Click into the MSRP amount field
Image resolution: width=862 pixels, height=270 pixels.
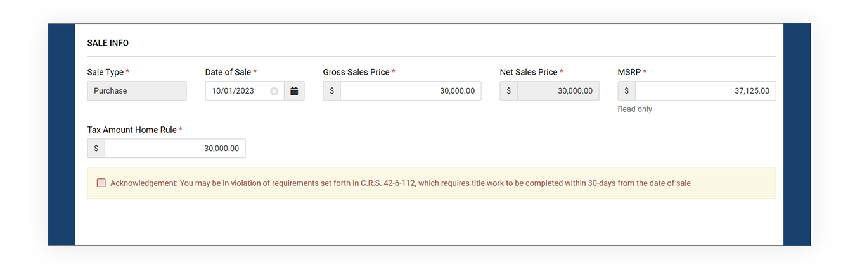point(705,91)
